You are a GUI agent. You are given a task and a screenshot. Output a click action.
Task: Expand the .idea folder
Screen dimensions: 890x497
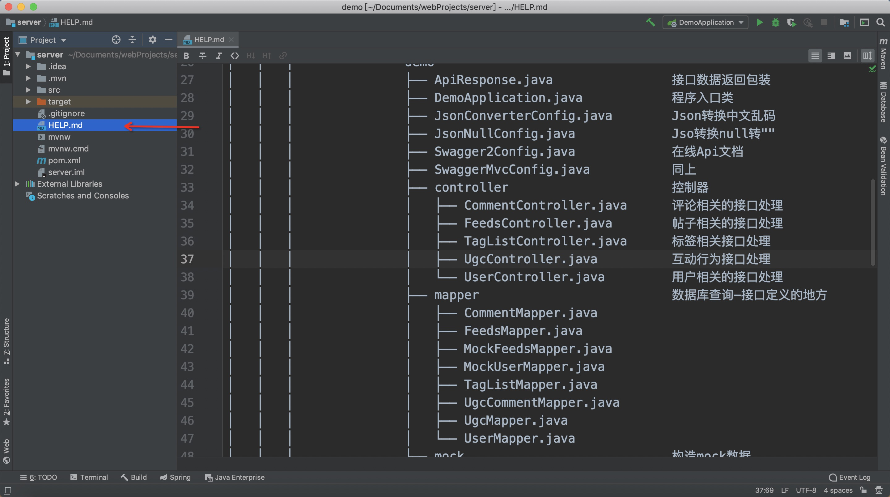click(29, 66)
